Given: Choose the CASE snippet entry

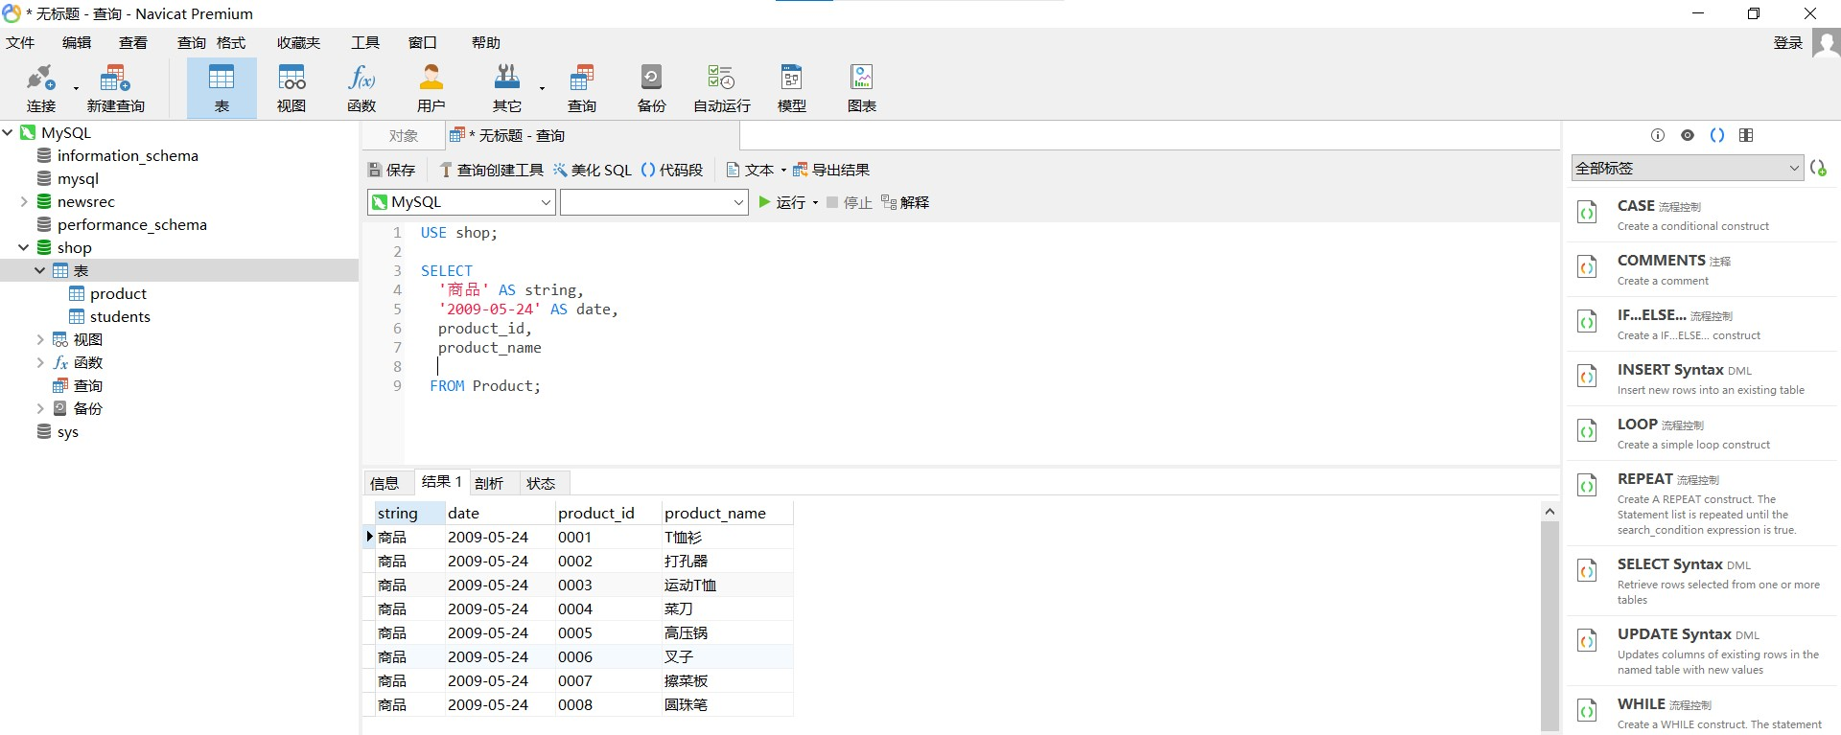Looking at the screenshot, I should 1702,215.
